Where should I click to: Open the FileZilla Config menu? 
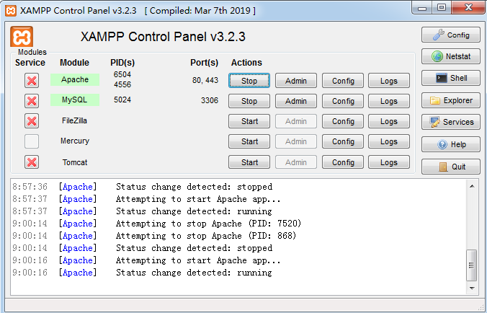(x=343, y=121)
